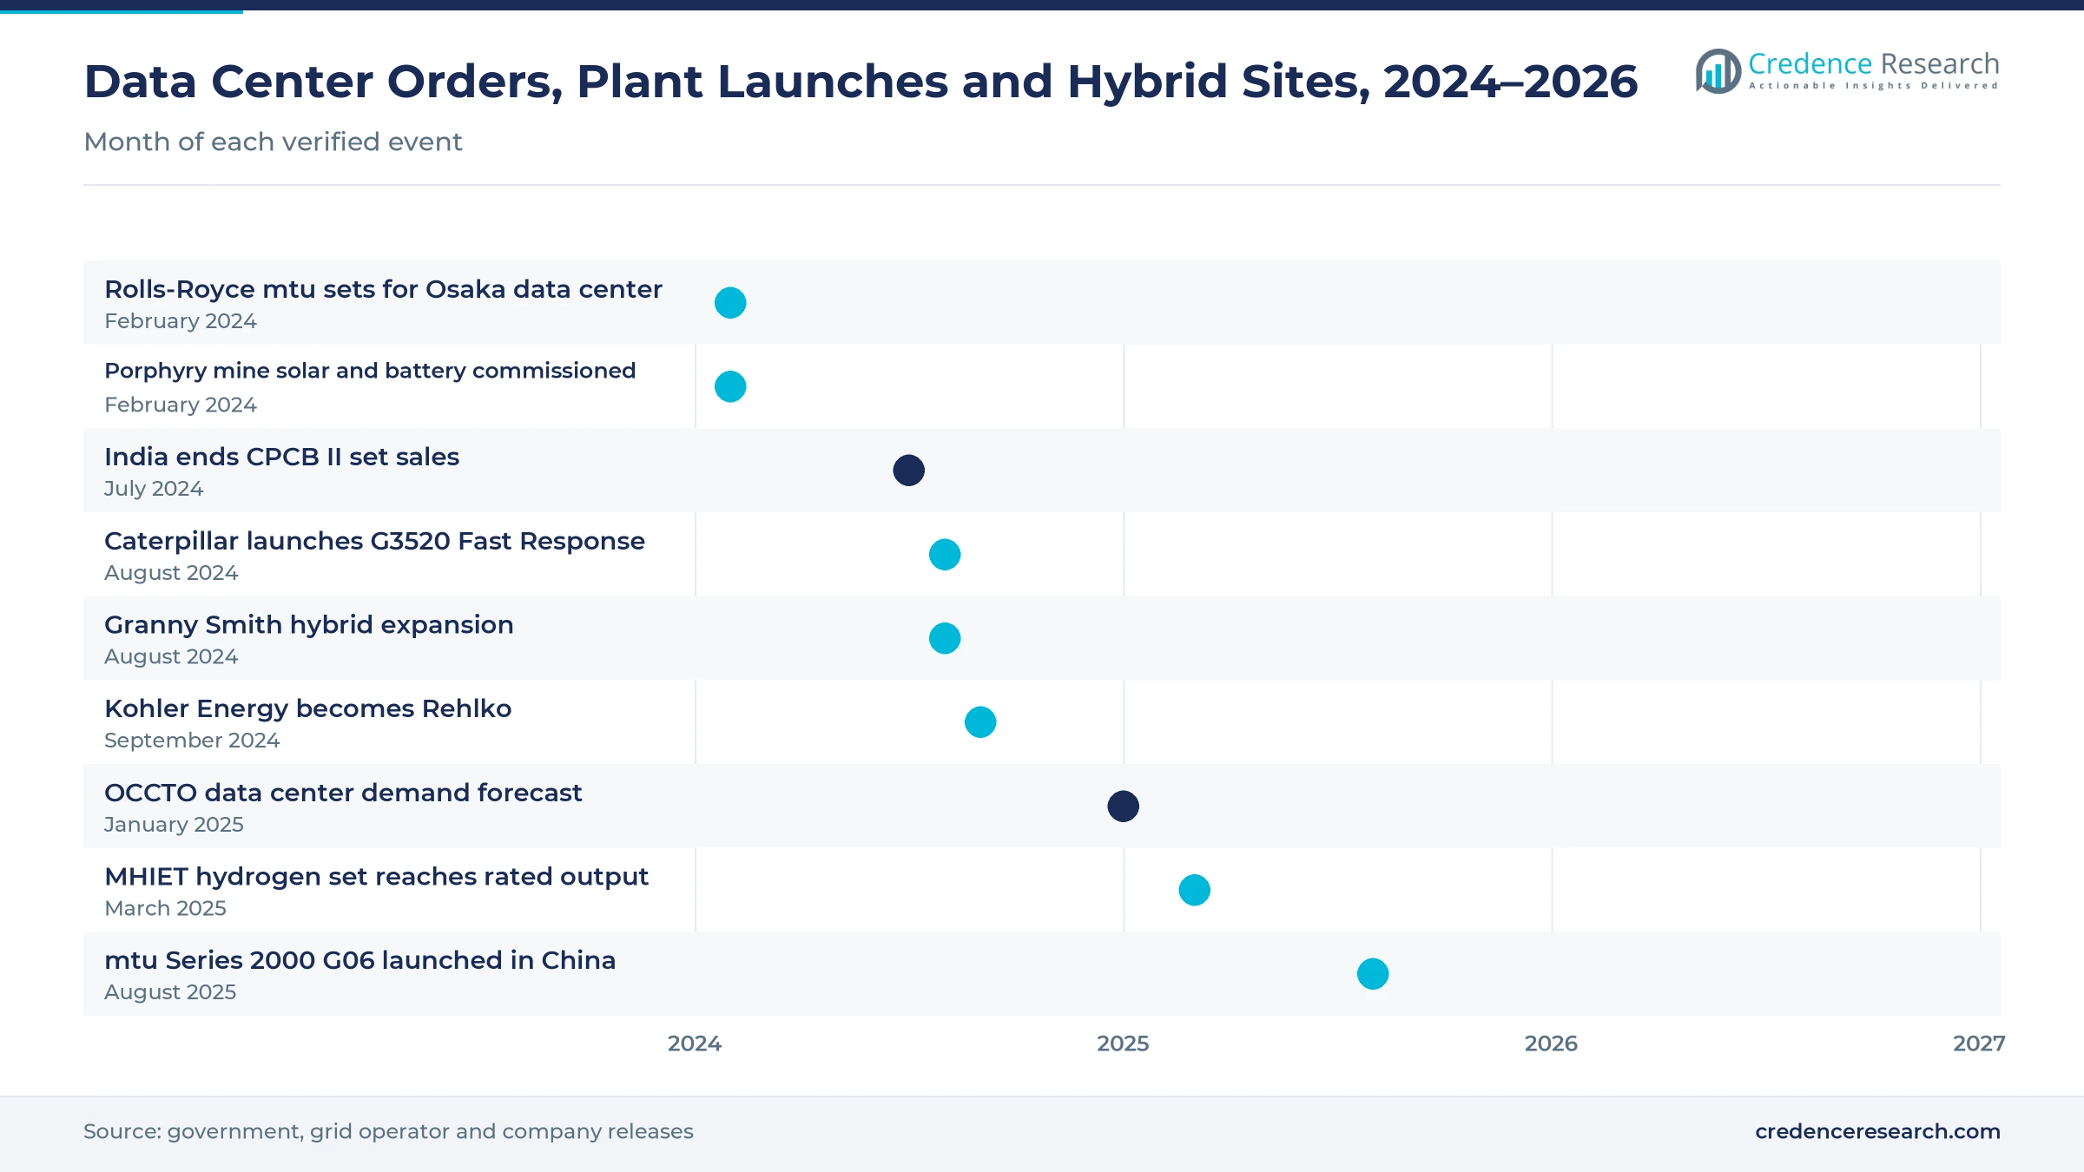The width and height of the screenshot is (2084, 1172).
Task: Click the 'January 2025' date text
Action: pyautogui.click(x=174, y=825)
